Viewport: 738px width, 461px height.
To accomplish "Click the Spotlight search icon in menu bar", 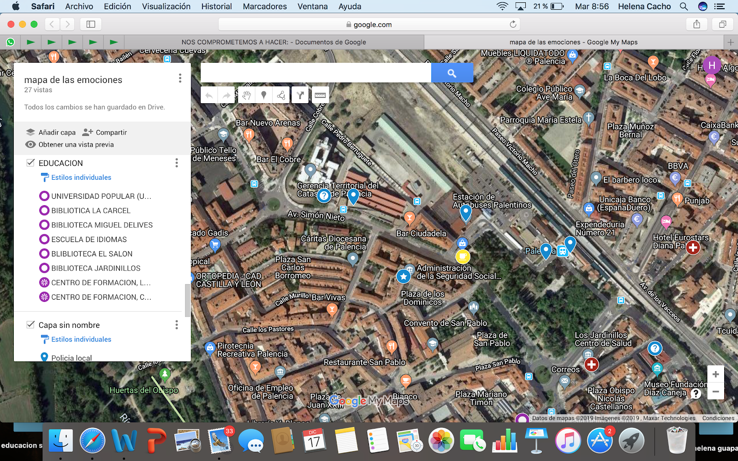I will pos(684,6).
